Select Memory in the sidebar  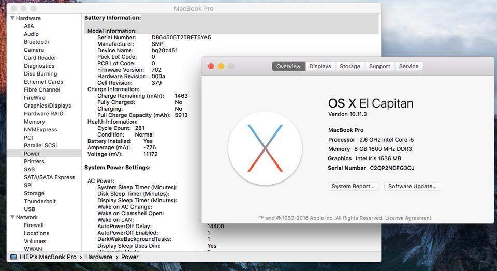pos(34,122)
